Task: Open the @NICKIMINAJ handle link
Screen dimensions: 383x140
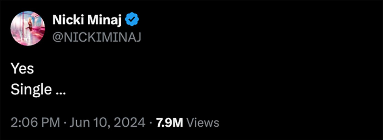Action: [x=97, y=37]
